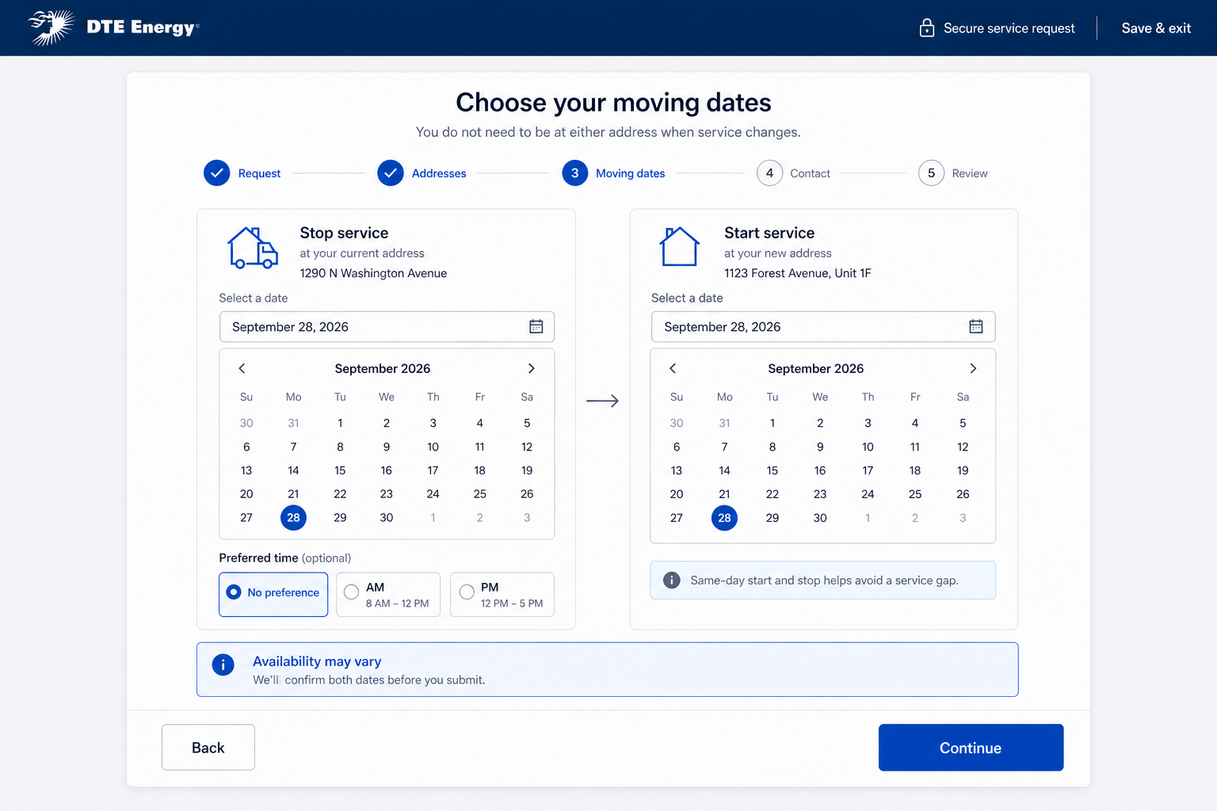1217x811 pixels.
Task: Click Start service heading
Action: 769,233
